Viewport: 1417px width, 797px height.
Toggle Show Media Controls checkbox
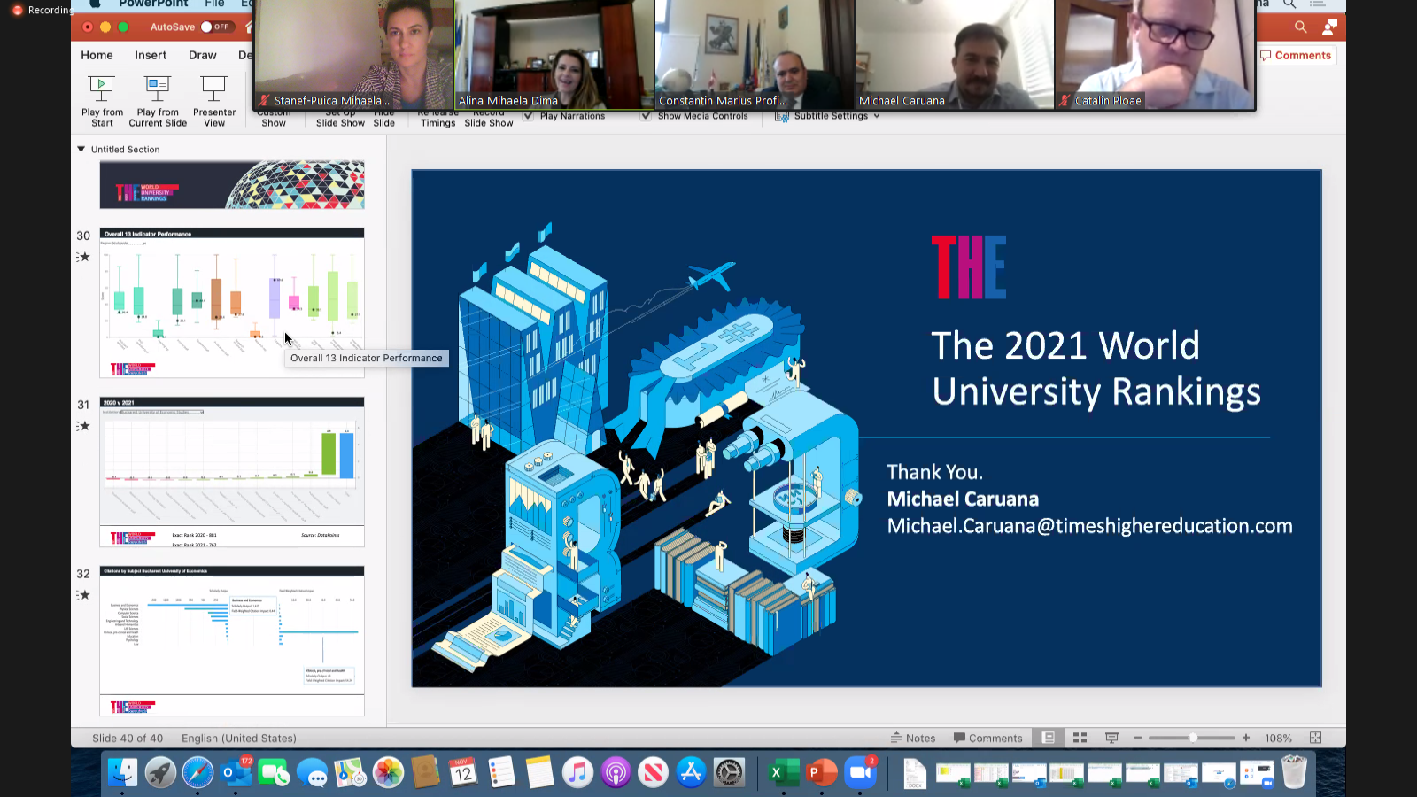pyautogui.click(x=646, y=116)
